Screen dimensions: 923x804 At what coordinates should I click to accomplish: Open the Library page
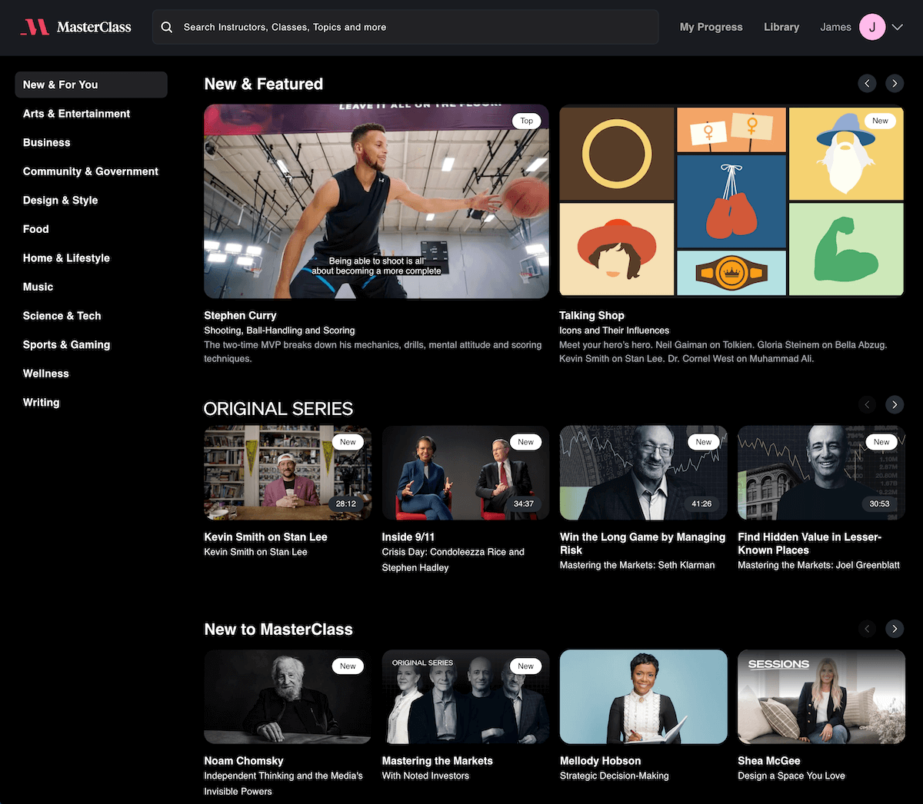pos(781,27)
